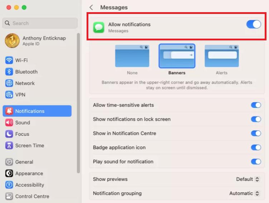The image size is (269, 203).
Task: Open Show previews Default dropdown
Action: 248,179
